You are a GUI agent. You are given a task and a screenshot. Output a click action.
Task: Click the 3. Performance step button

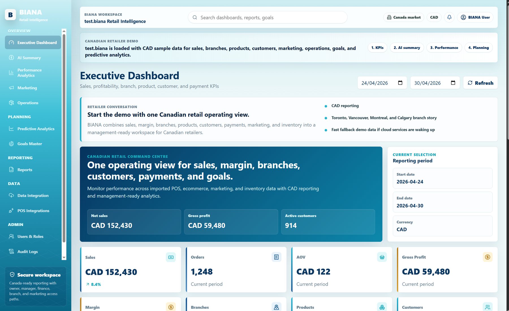444,47
